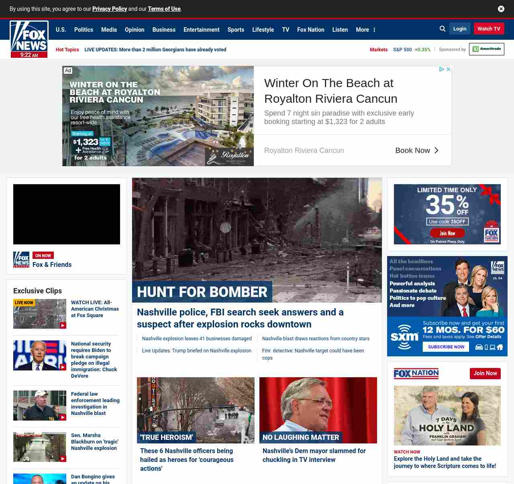Click the Login button
This screenshot has width=514, height=484.
[x=459, y=29]
